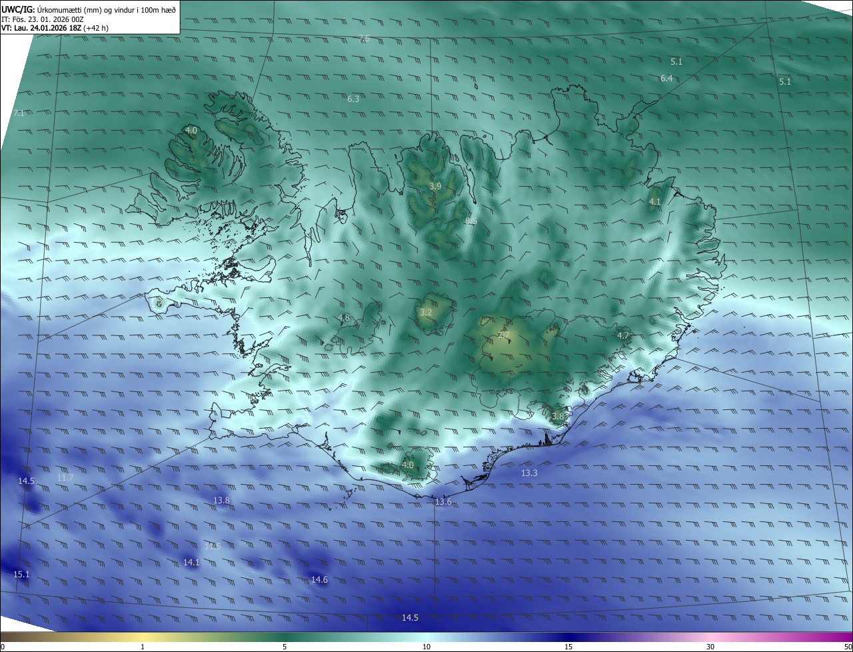Viewport: 853px width, 652px height.
Task: Click the 0 tick on the color scale
Action: click(x=3, y=647)
